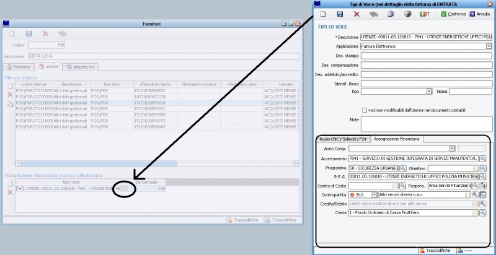Search Accertamento with magnifier icon
This screenshot has height=255, width=496.
point(482,158)
